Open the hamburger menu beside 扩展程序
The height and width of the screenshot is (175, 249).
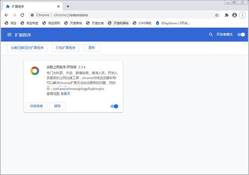(x=10, y=35)
